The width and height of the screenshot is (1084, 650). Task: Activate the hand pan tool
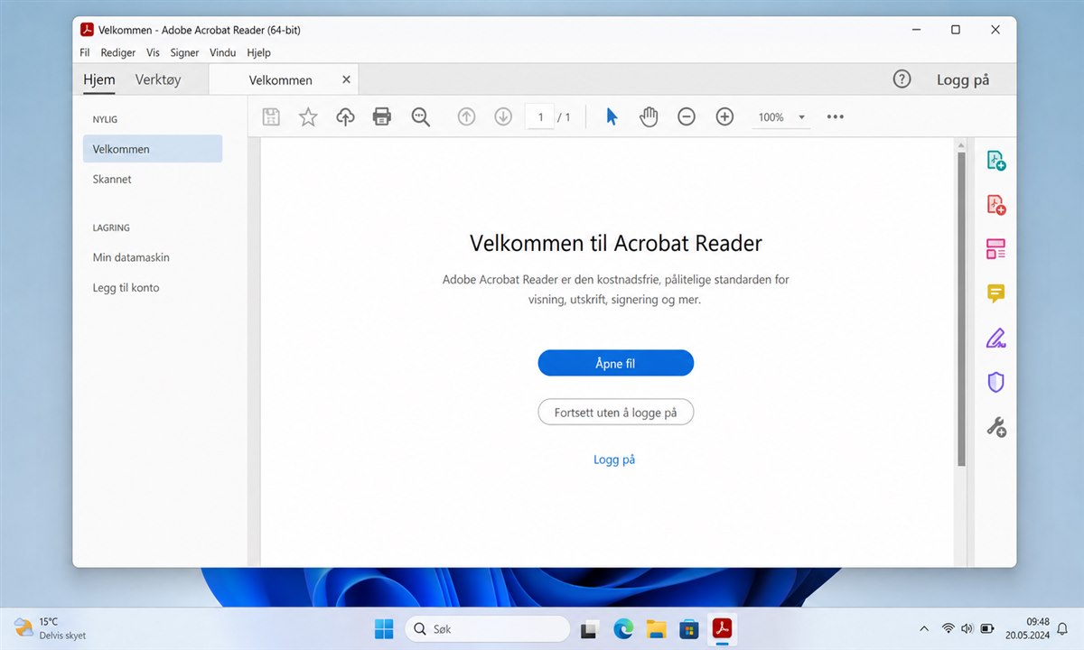(649, 116)
